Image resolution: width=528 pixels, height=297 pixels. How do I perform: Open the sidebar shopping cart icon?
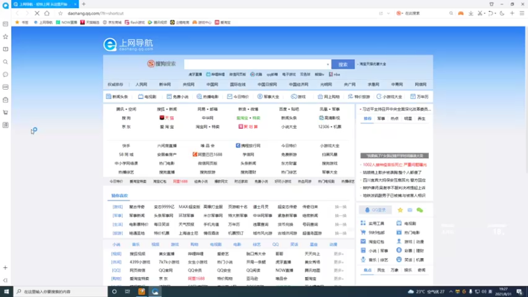pos(5,112)
